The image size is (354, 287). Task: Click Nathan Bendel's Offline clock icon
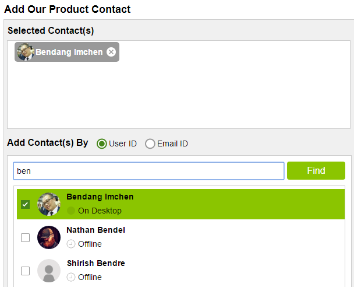(x=71, y=244)
